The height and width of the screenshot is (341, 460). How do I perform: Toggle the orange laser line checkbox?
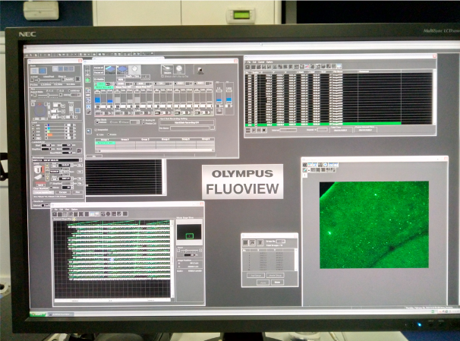(x=33, y=135)
